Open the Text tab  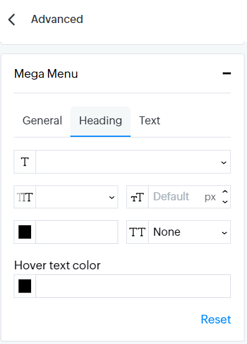pos(149,121)
